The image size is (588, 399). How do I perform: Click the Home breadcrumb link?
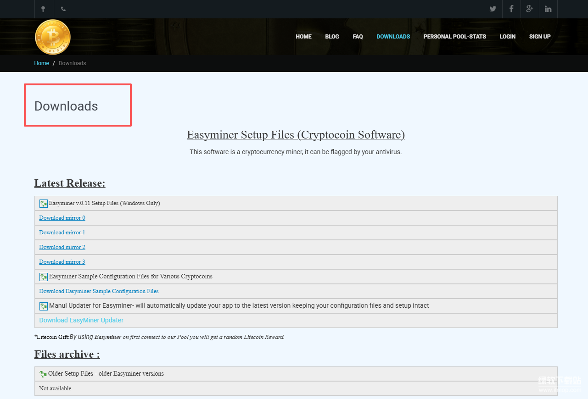(x=41, y=63)
